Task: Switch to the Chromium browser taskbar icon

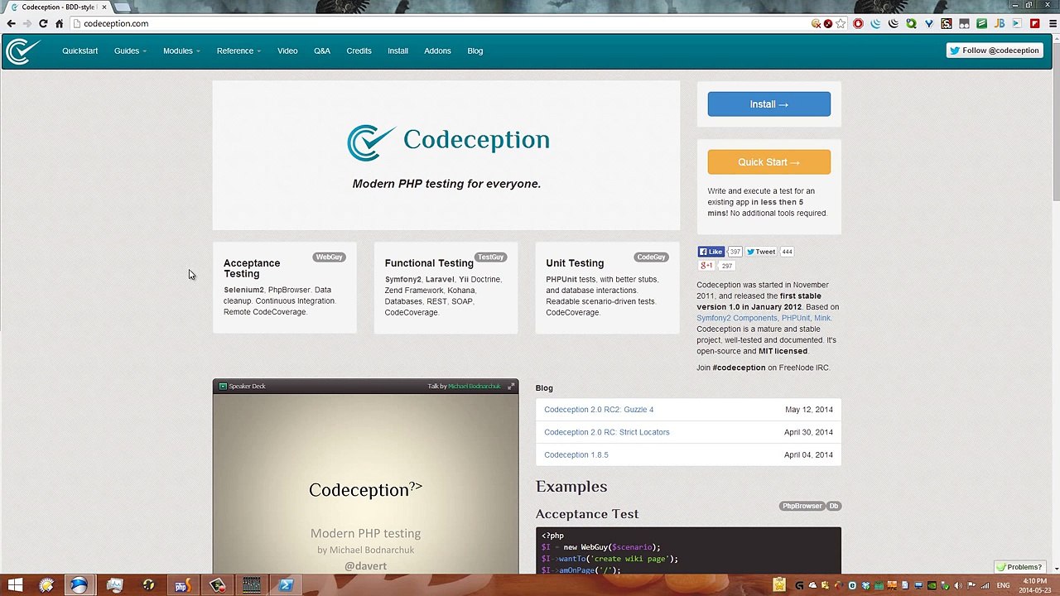Action: pyautogui.click(x=79, y=585)
